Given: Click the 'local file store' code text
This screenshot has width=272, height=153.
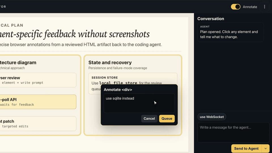Looking at the screenshot, I should point(118,83).
